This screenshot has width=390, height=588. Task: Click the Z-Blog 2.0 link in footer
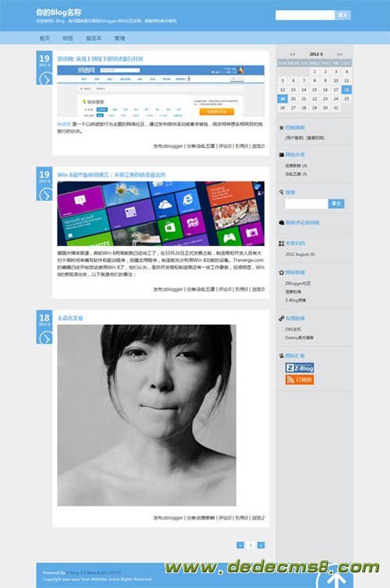click(94, 573)
